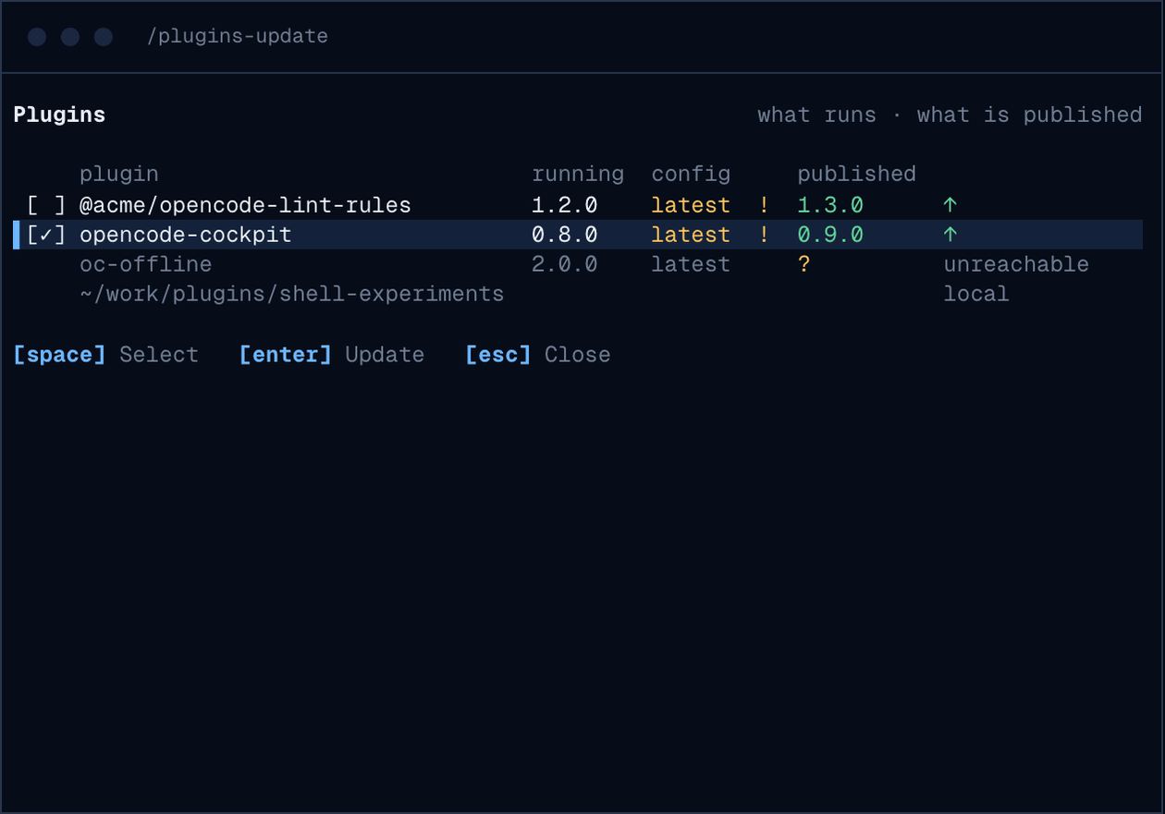Select the ~/work/plugins/shell-experiments row

(x=578, y=294)
